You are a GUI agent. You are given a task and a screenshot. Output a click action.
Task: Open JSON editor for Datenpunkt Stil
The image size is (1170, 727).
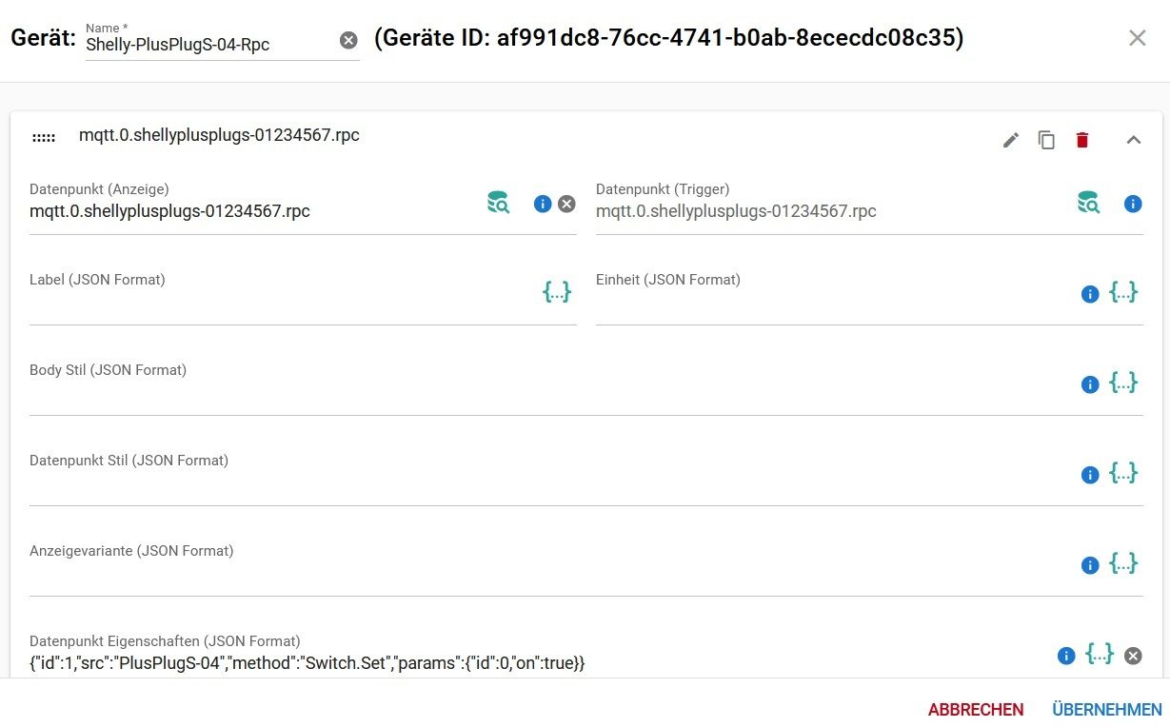pyautogui.click(x=1123, y=474)
